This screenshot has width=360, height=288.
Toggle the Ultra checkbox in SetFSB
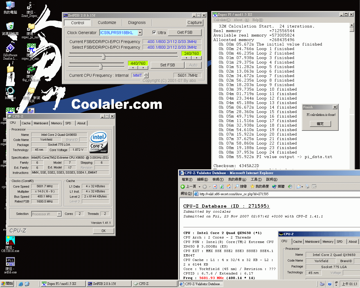pos(154,33)
